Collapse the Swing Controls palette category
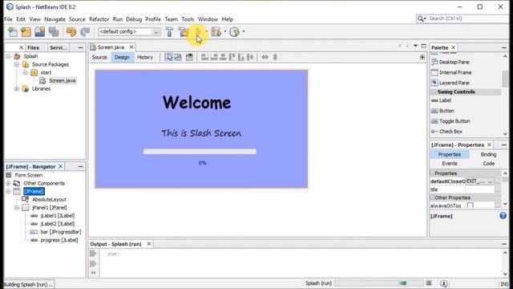This screenshot has width=513, height=289. point(434,92)
